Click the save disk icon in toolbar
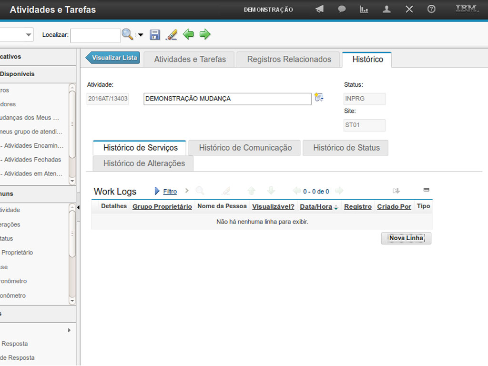 coord(154,34)
